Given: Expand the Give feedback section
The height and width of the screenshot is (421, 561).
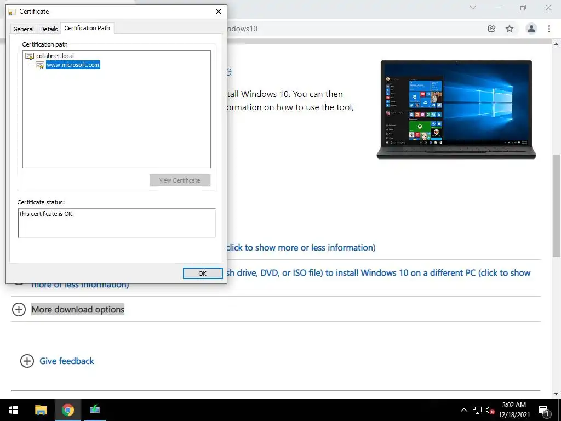Looking at the screenshot, I should point(27,361).
